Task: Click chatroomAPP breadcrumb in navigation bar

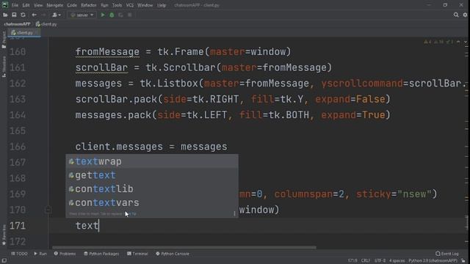Action: pos(17,24)
